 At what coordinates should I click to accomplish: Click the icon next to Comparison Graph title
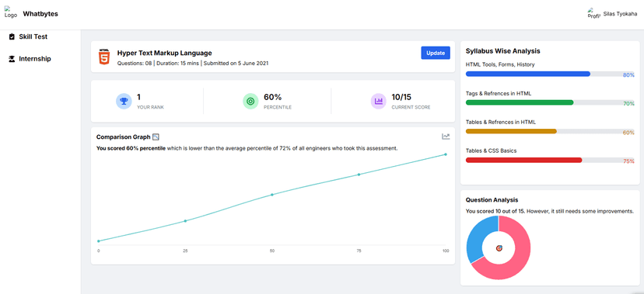click(x=156, y=137)
